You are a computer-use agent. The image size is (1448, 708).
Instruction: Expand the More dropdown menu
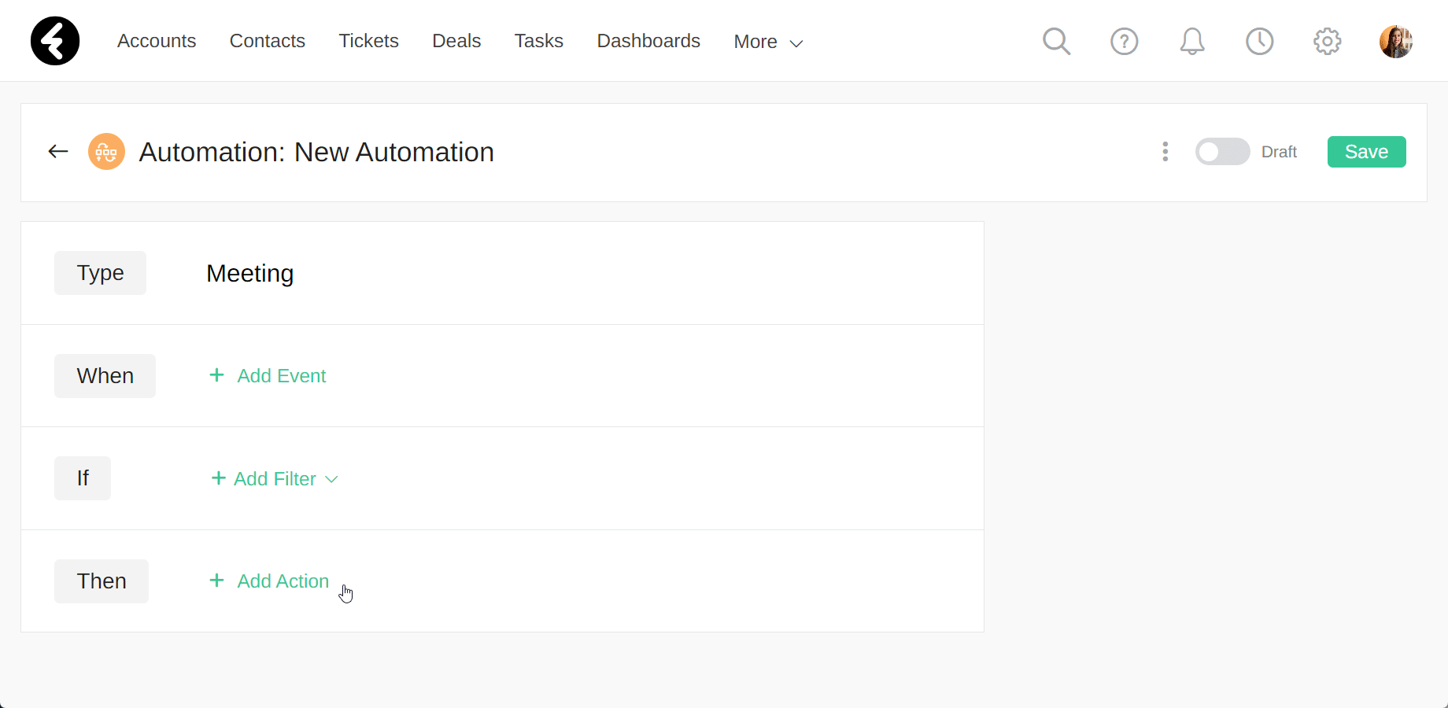coord(768,42)
